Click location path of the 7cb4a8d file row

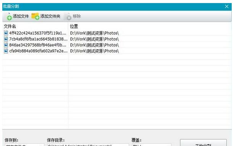(x=94, y=39)
